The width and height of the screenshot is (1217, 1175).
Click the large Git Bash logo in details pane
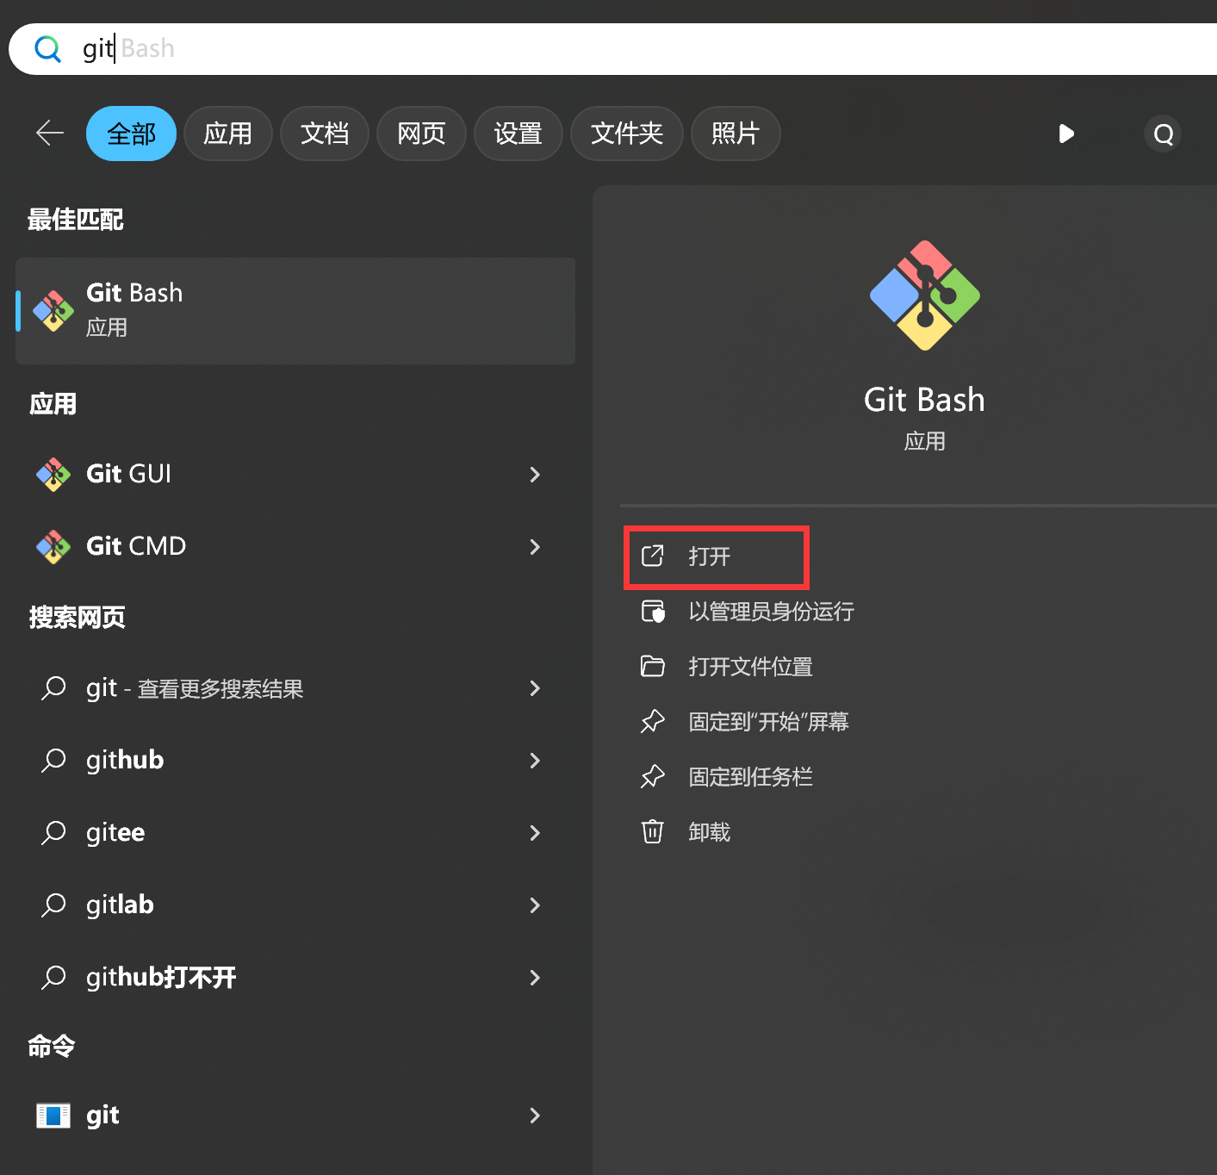pos(925,295)
